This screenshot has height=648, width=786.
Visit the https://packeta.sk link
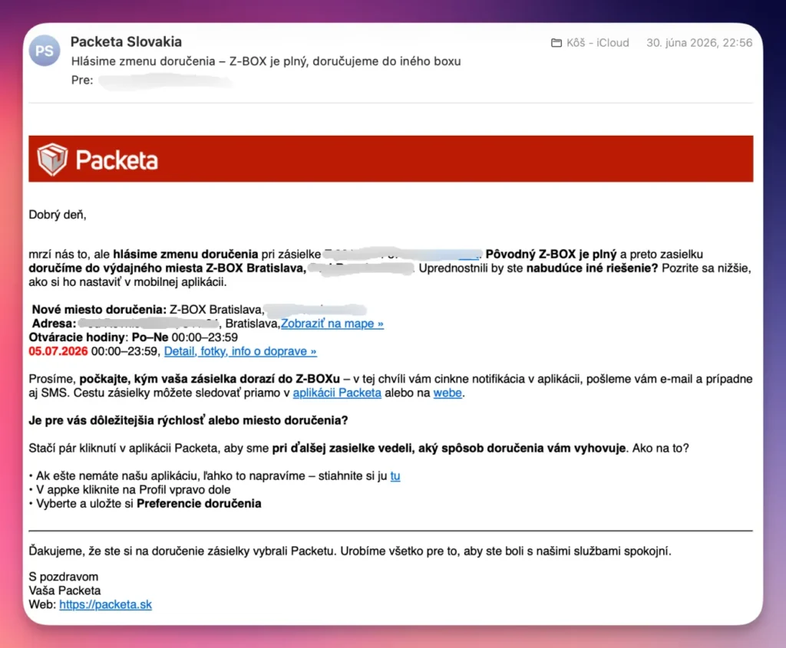pyautogui.click(x=105, y=605)
